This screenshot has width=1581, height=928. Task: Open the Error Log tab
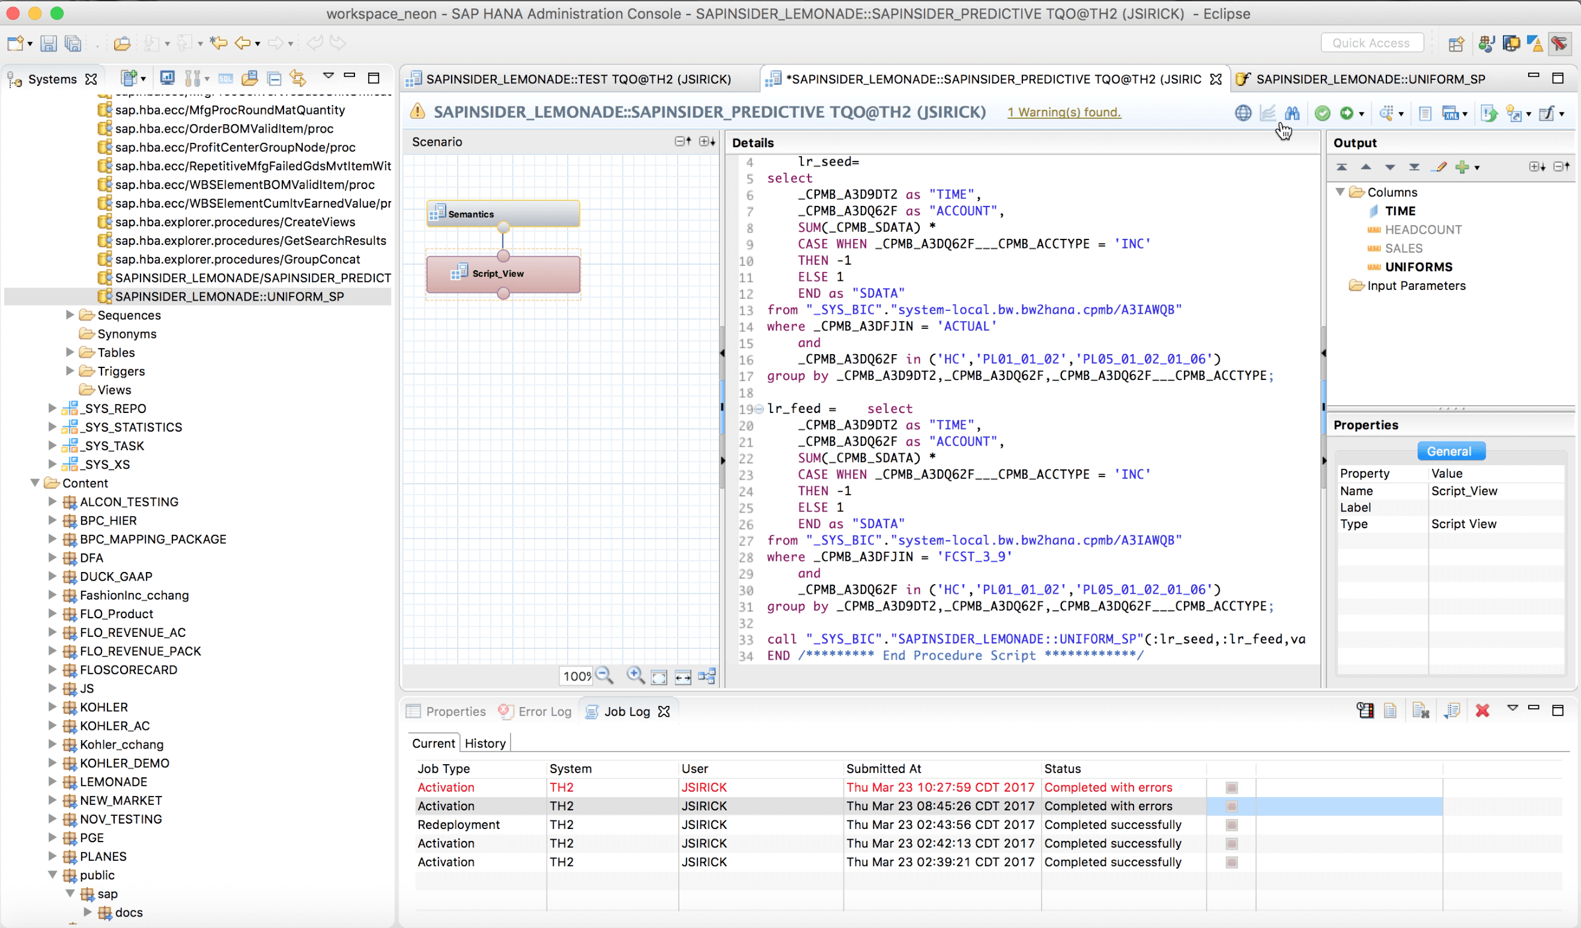[x=535, y=711]
